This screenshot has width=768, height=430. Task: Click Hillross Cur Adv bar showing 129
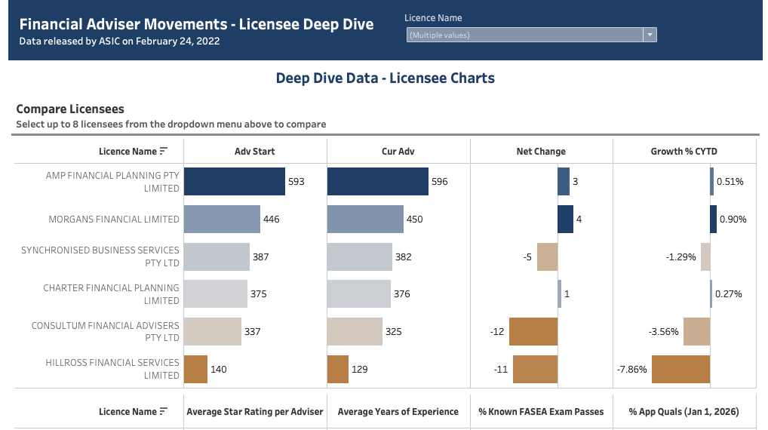(338, 369)
